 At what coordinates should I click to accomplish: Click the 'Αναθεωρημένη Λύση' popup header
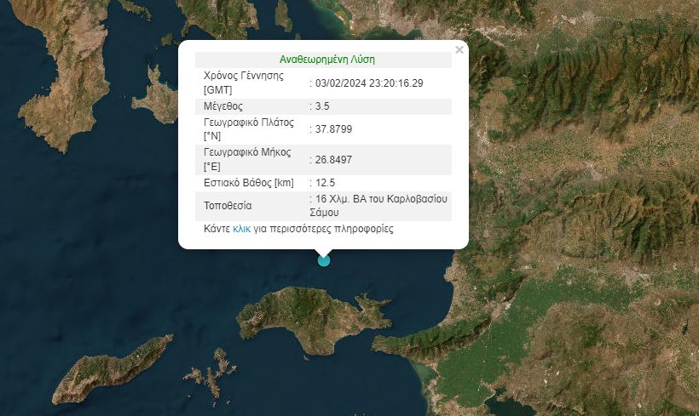tap(326, 60)
